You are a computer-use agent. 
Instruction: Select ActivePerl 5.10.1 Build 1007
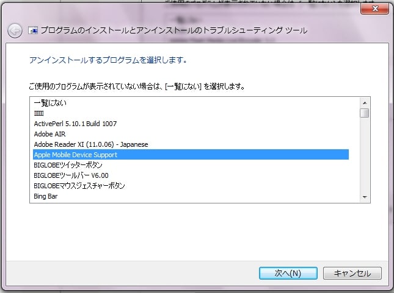(191, 124)
